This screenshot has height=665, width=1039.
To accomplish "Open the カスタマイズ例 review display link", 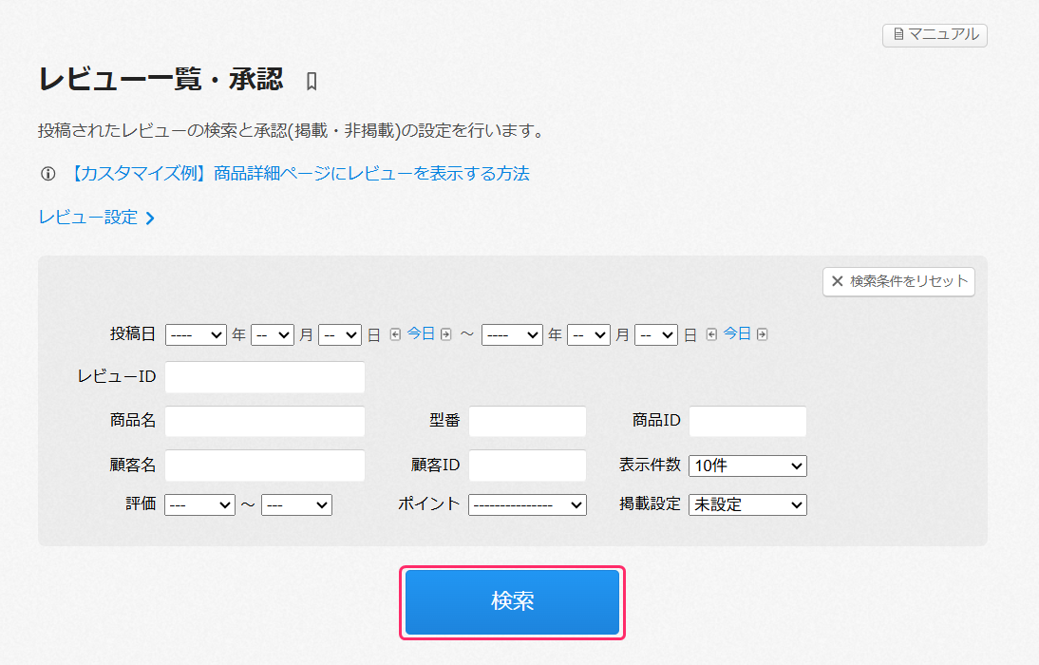I will [x=299, y=174].
